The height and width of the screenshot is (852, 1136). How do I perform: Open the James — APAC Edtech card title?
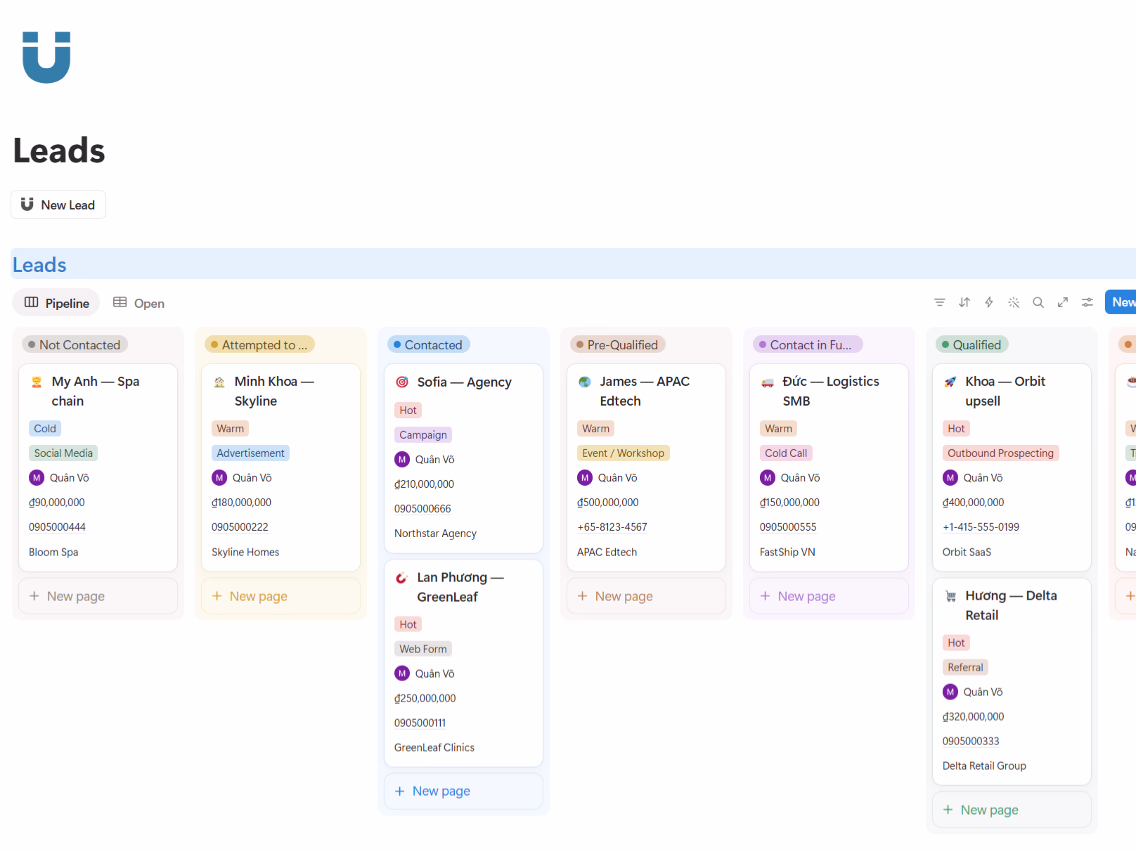(x=645, y=392)
